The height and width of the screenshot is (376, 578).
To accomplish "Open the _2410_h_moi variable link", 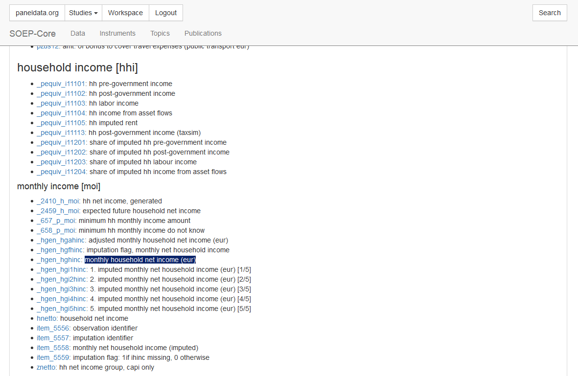I will coord(57,201).
